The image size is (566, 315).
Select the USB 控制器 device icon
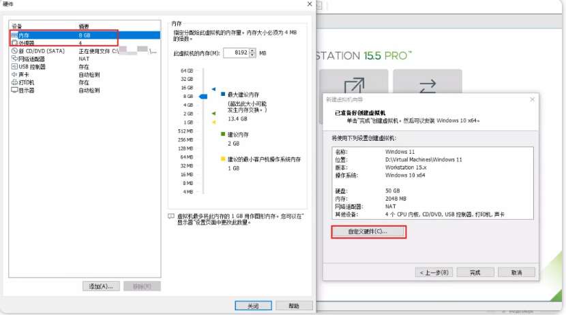click(x=14, y=67)
